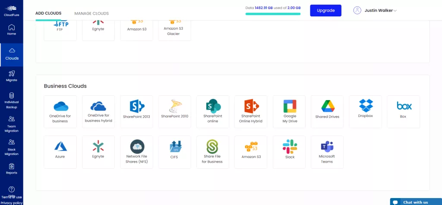Choose SharePoint Online Hybrid tile
The image size is (442, 205).
tap(251, 112)
